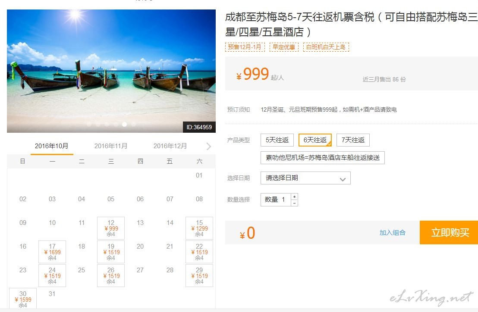
Task: Pick October 12 priced ¥999
Action: (111, 228)
